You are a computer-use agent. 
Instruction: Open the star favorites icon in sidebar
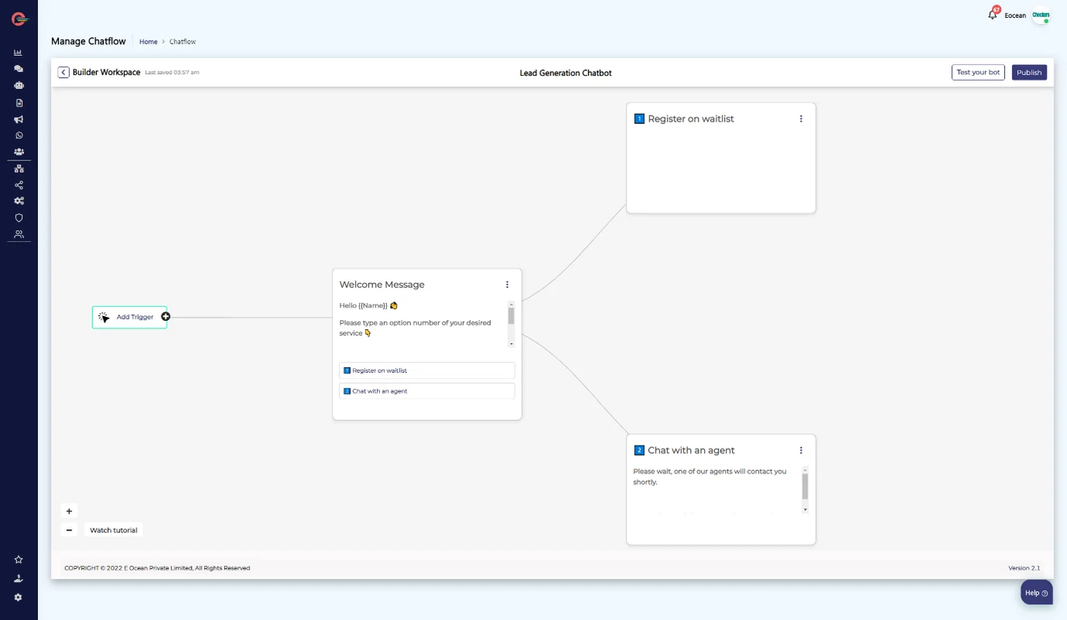(x=19, y=560)
